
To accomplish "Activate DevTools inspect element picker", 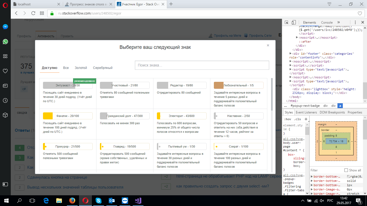I will [x=287, y=23].
